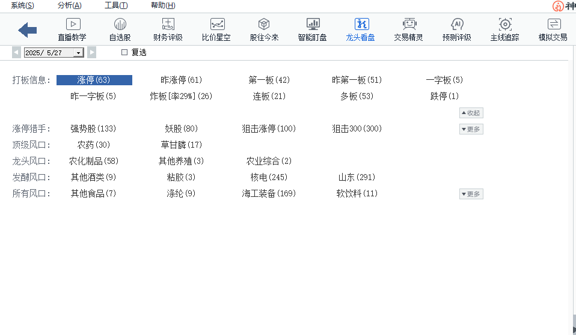Open 直播教学 live teaching icon
576x335 pixels.
click(72, 25)
